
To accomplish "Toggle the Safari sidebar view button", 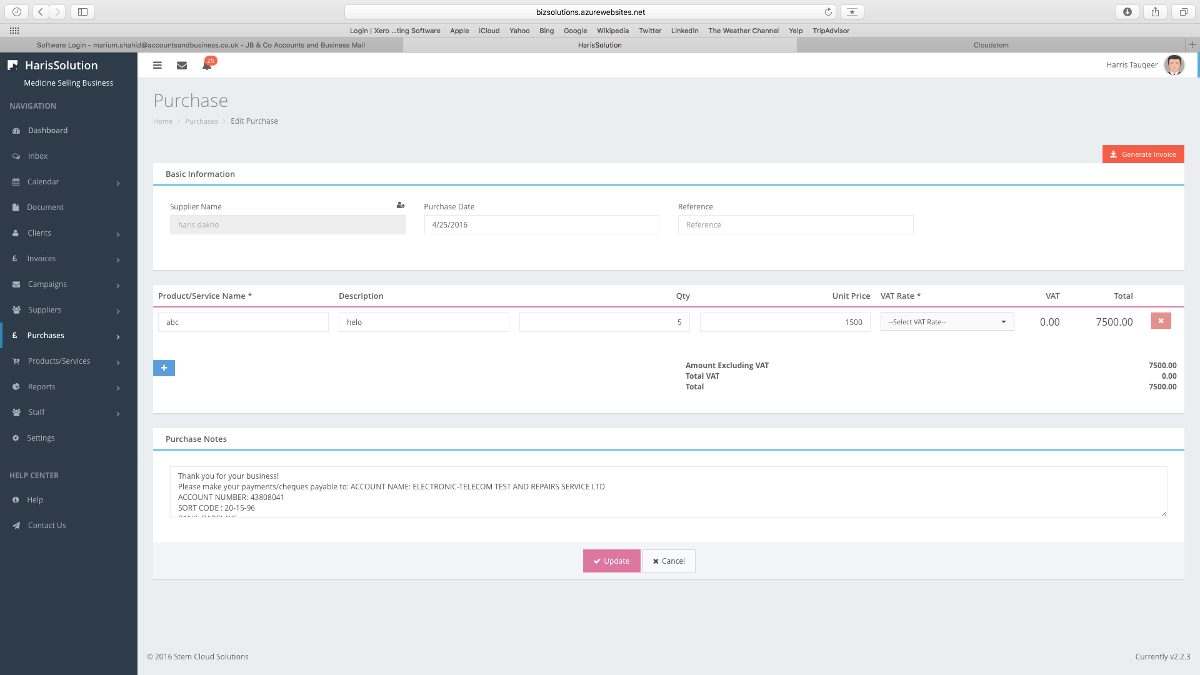I will (x=82, y=12).
